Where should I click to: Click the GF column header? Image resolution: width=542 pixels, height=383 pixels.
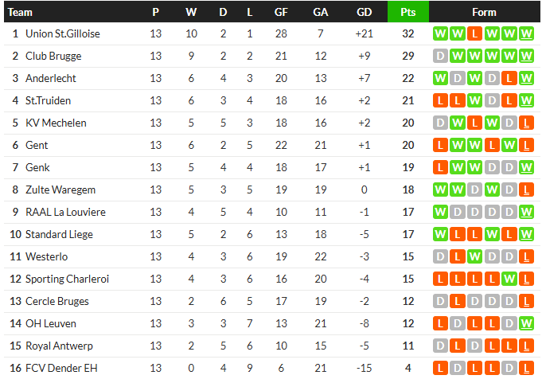[281, 12]
